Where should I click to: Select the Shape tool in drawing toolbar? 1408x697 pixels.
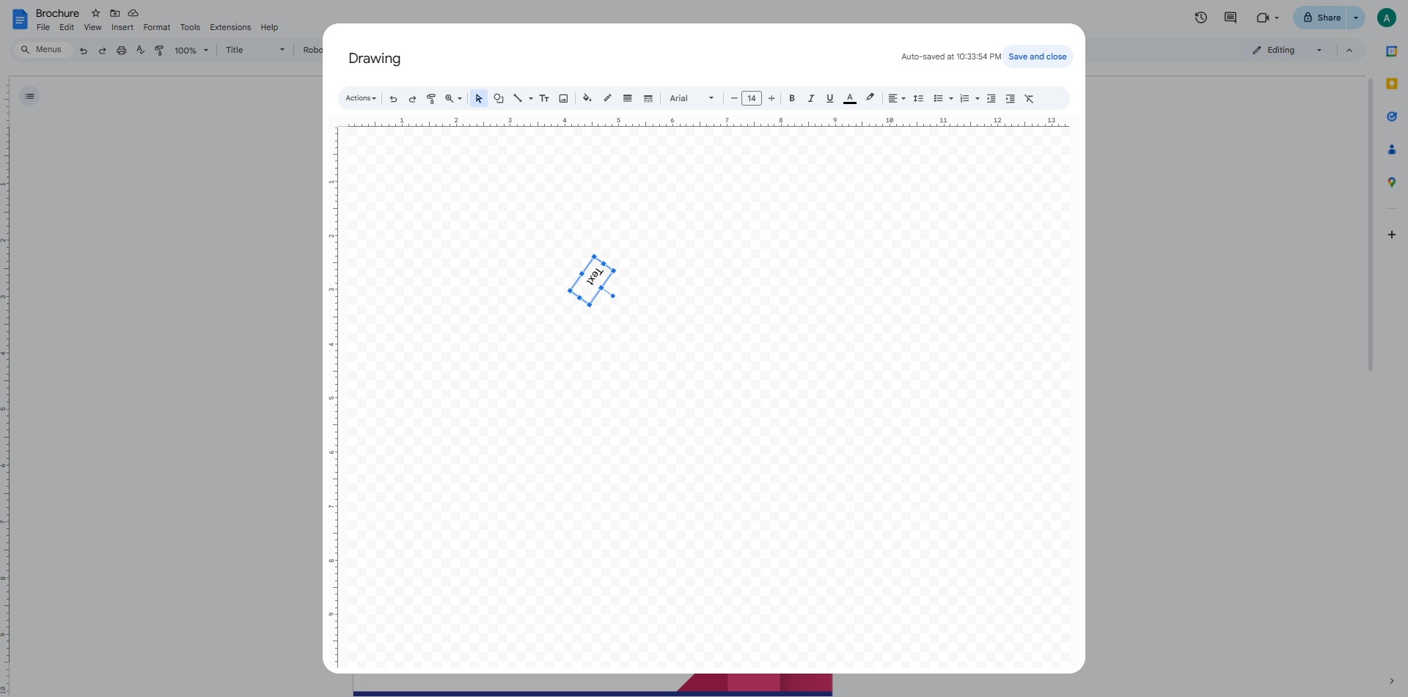499,98
